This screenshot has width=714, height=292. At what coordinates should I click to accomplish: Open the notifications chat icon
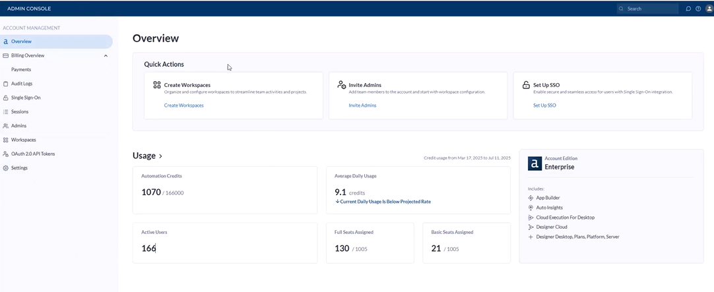click(688, 9)
